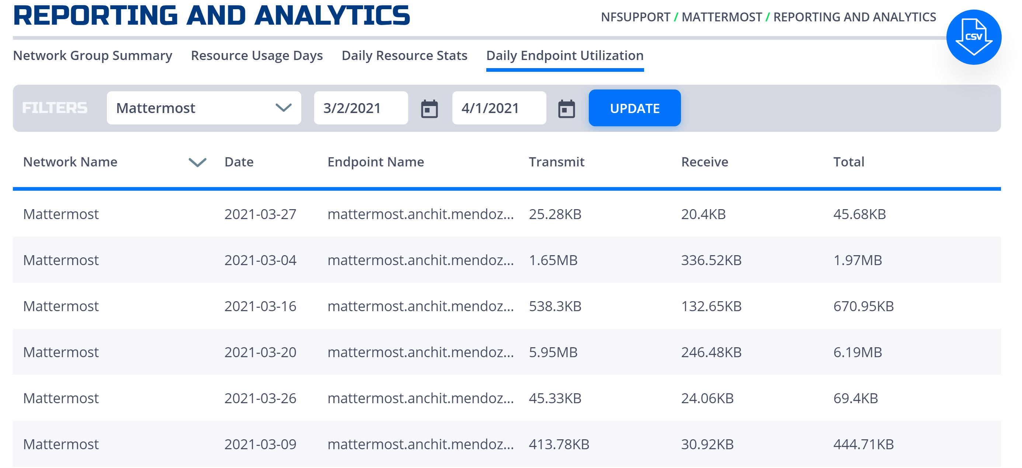Click the Date column header
Viewport: 1022px width, 468px height.
point(239,162)
